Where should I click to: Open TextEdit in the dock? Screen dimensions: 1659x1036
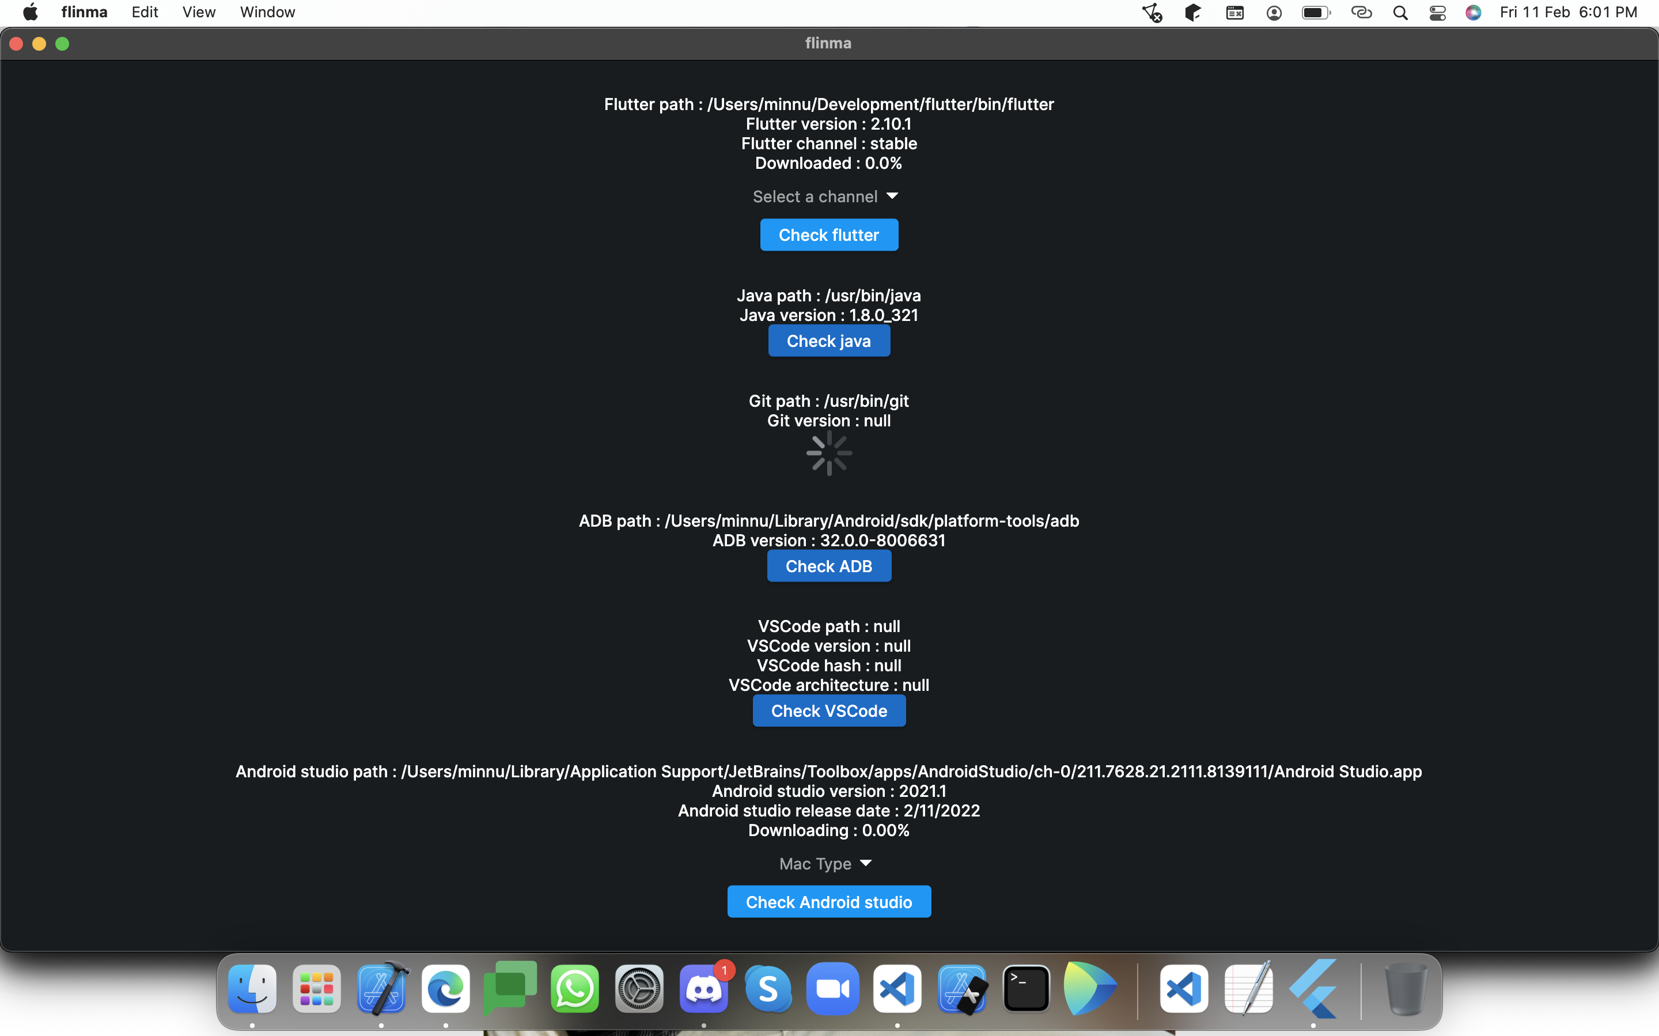[x=1249, y=989]
